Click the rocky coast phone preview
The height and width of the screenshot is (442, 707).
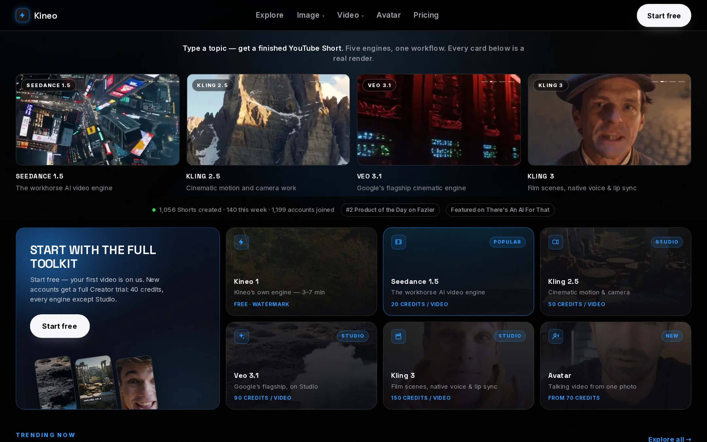(x=55, y=383)
